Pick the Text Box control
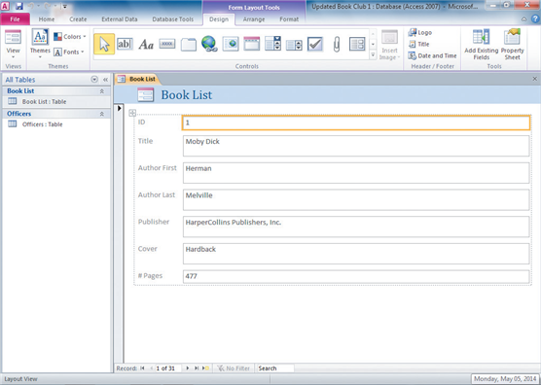The height and width of the screenshot is (385, 541). click(125, 44)
